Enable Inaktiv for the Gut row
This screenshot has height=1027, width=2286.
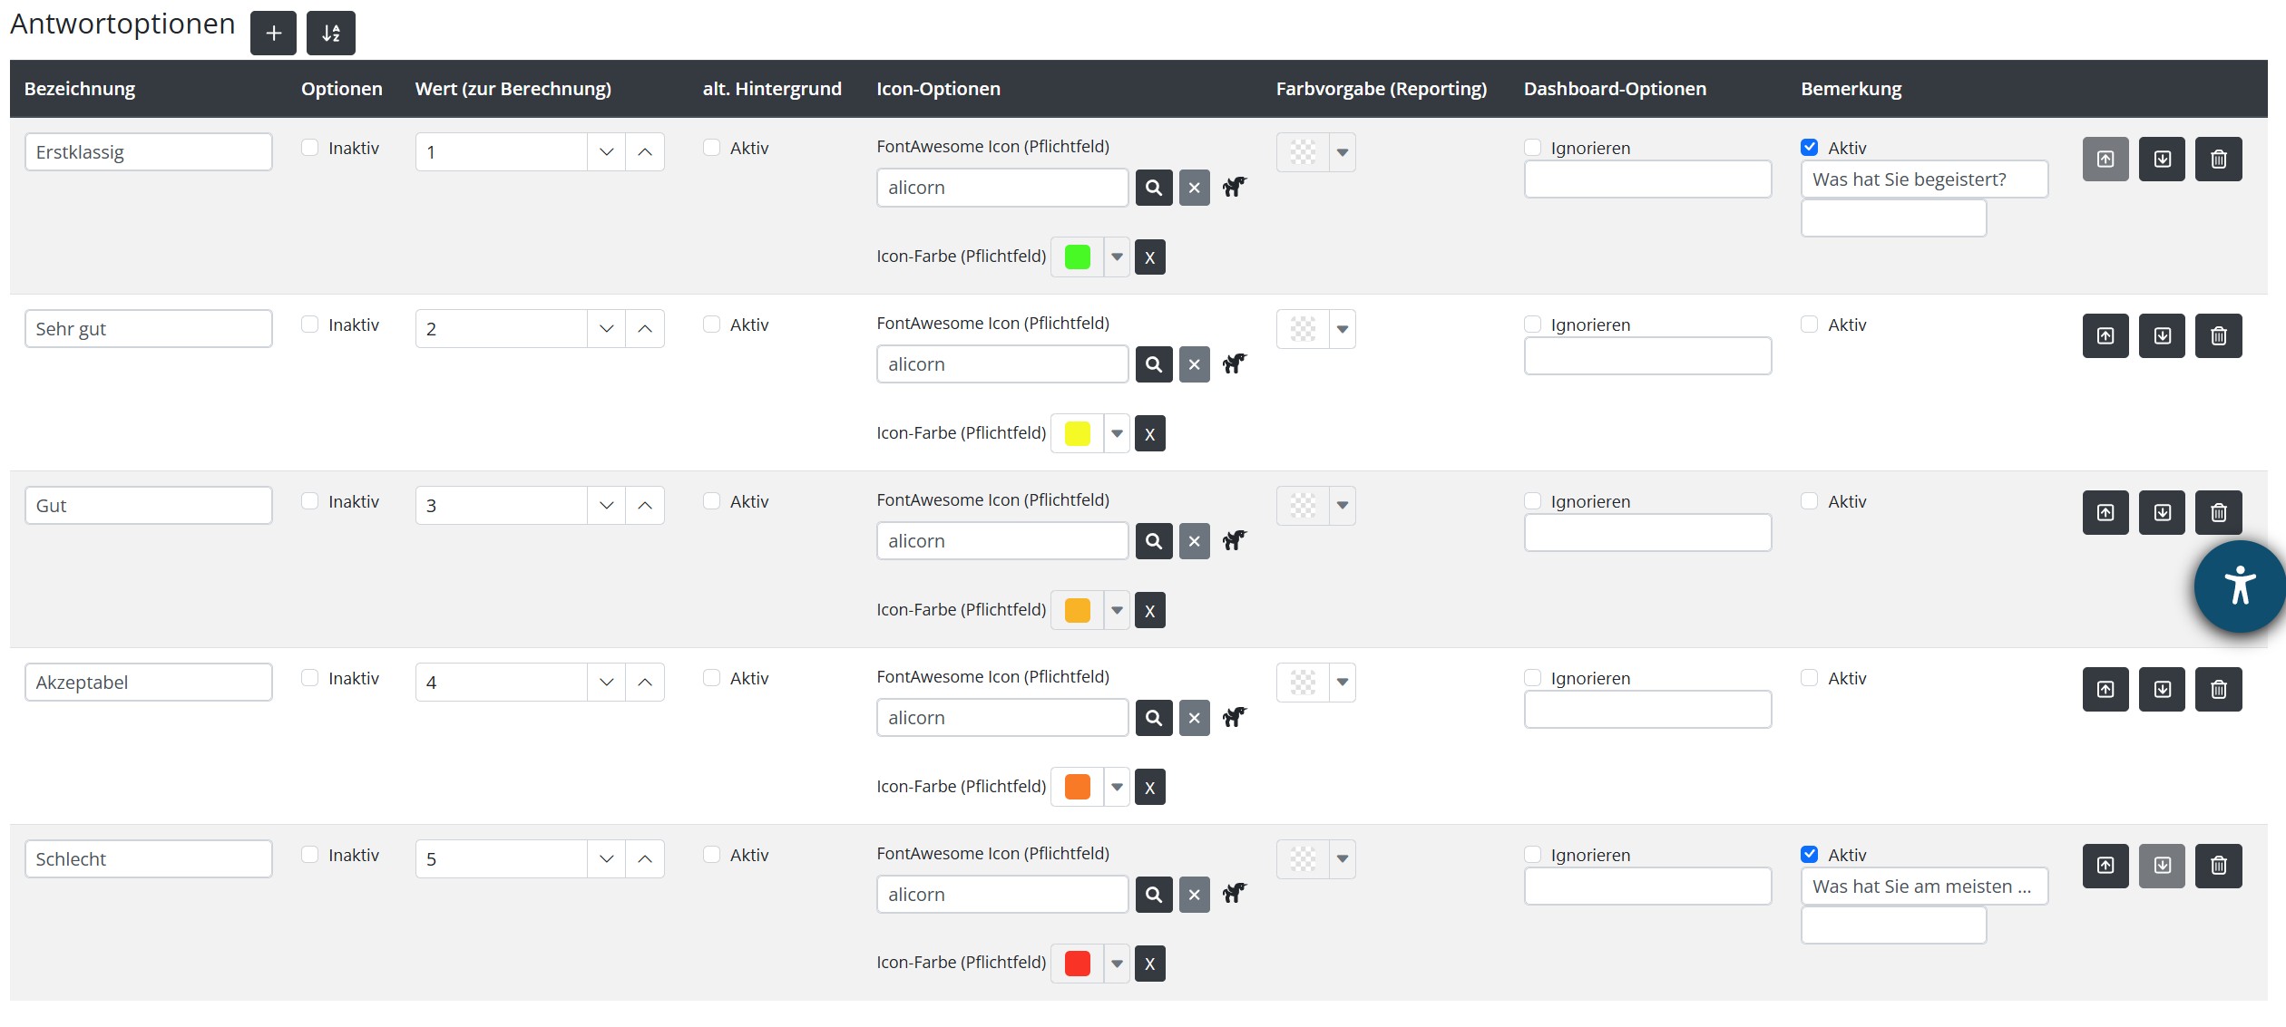pos(310,501)
